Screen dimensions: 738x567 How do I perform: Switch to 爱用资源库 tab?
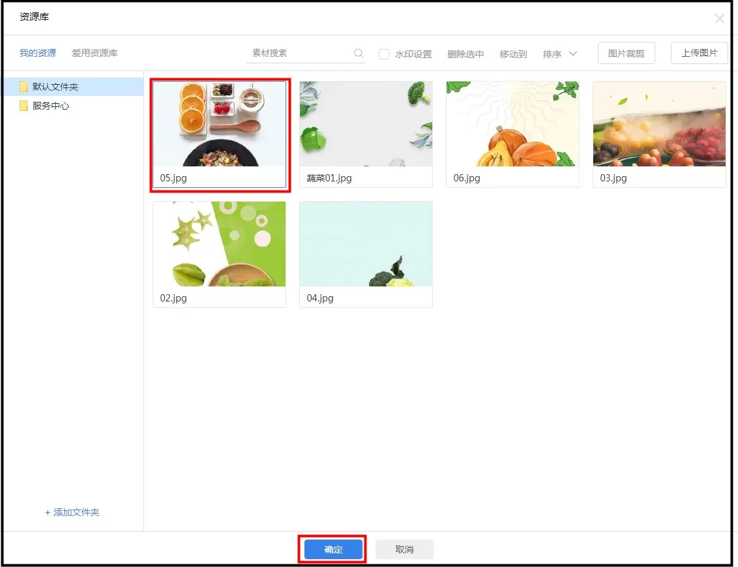95,53
